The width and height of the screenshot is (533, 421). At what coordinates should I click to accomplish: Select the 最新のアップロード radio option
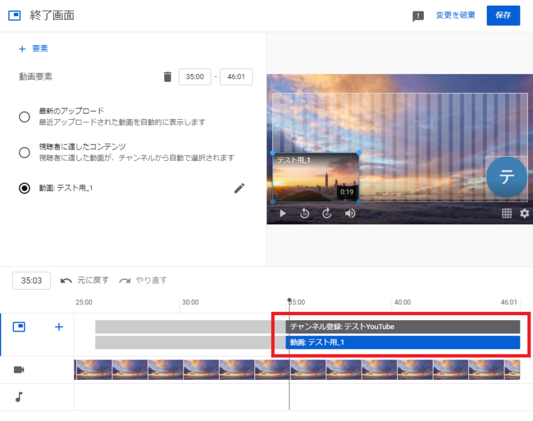25,117
